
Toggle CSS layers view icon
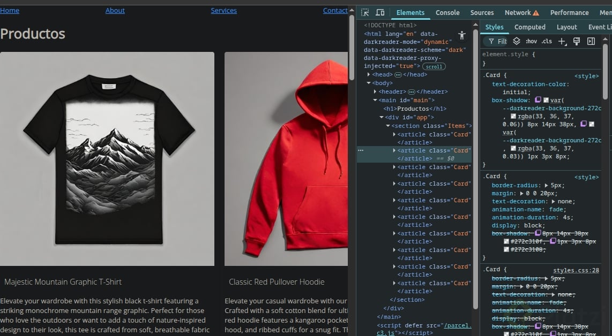[517, 41]
